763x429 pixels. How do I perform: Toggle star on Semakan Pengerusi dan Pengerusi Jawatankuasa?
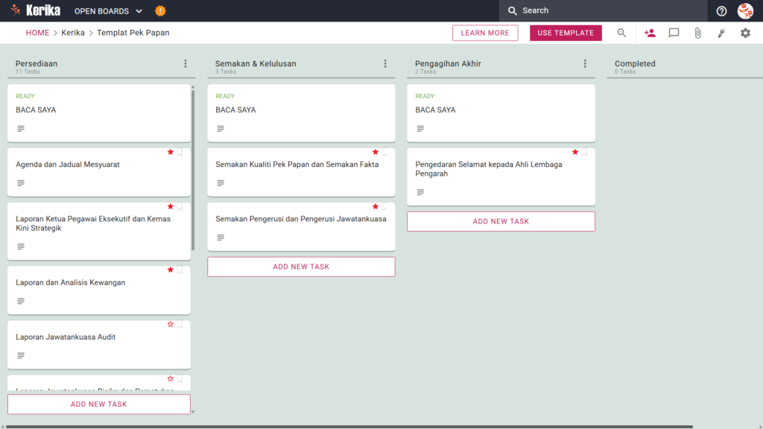click(376, 207)
